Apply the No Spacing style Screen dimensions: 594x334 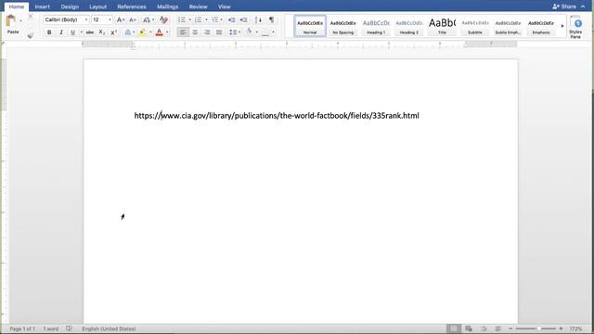point(342,26)
